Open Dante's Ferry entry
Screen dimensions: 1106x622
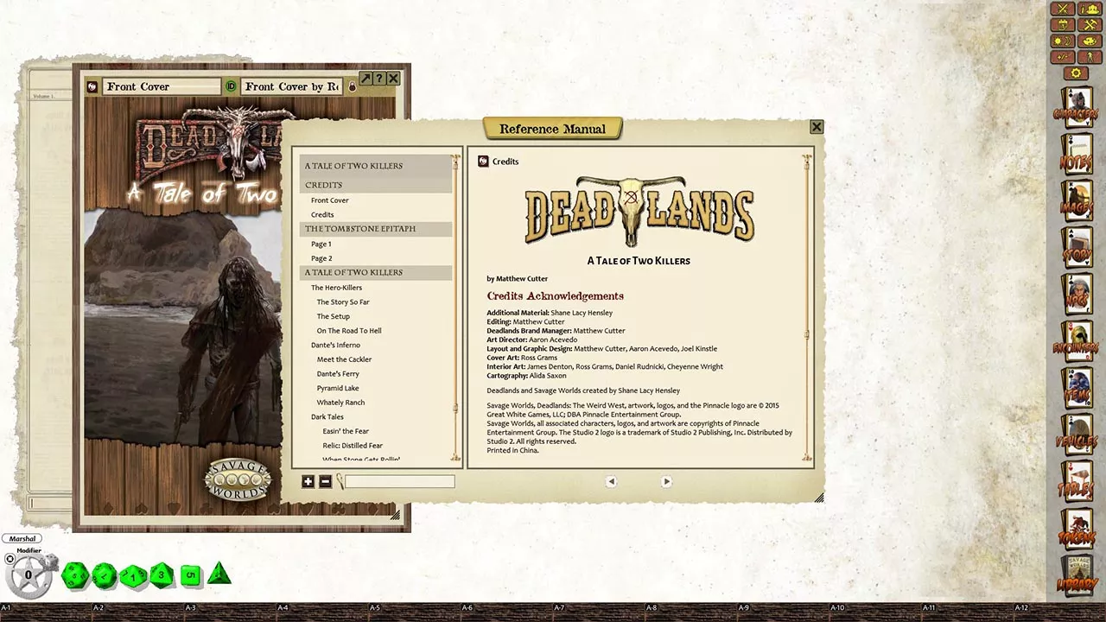pos(338,374)
